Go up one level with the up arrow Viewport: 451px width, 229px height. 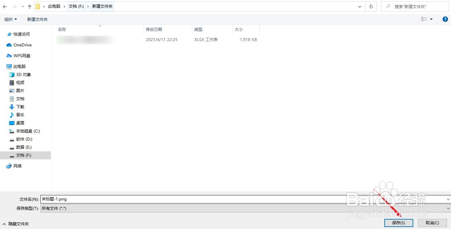29,6
